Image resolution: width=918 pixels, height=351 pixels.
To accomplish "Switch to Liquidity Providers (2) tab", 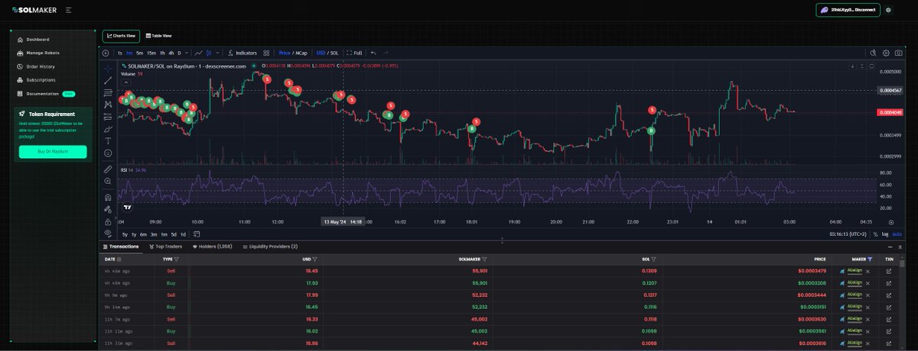I will click(x=270, y=246).
